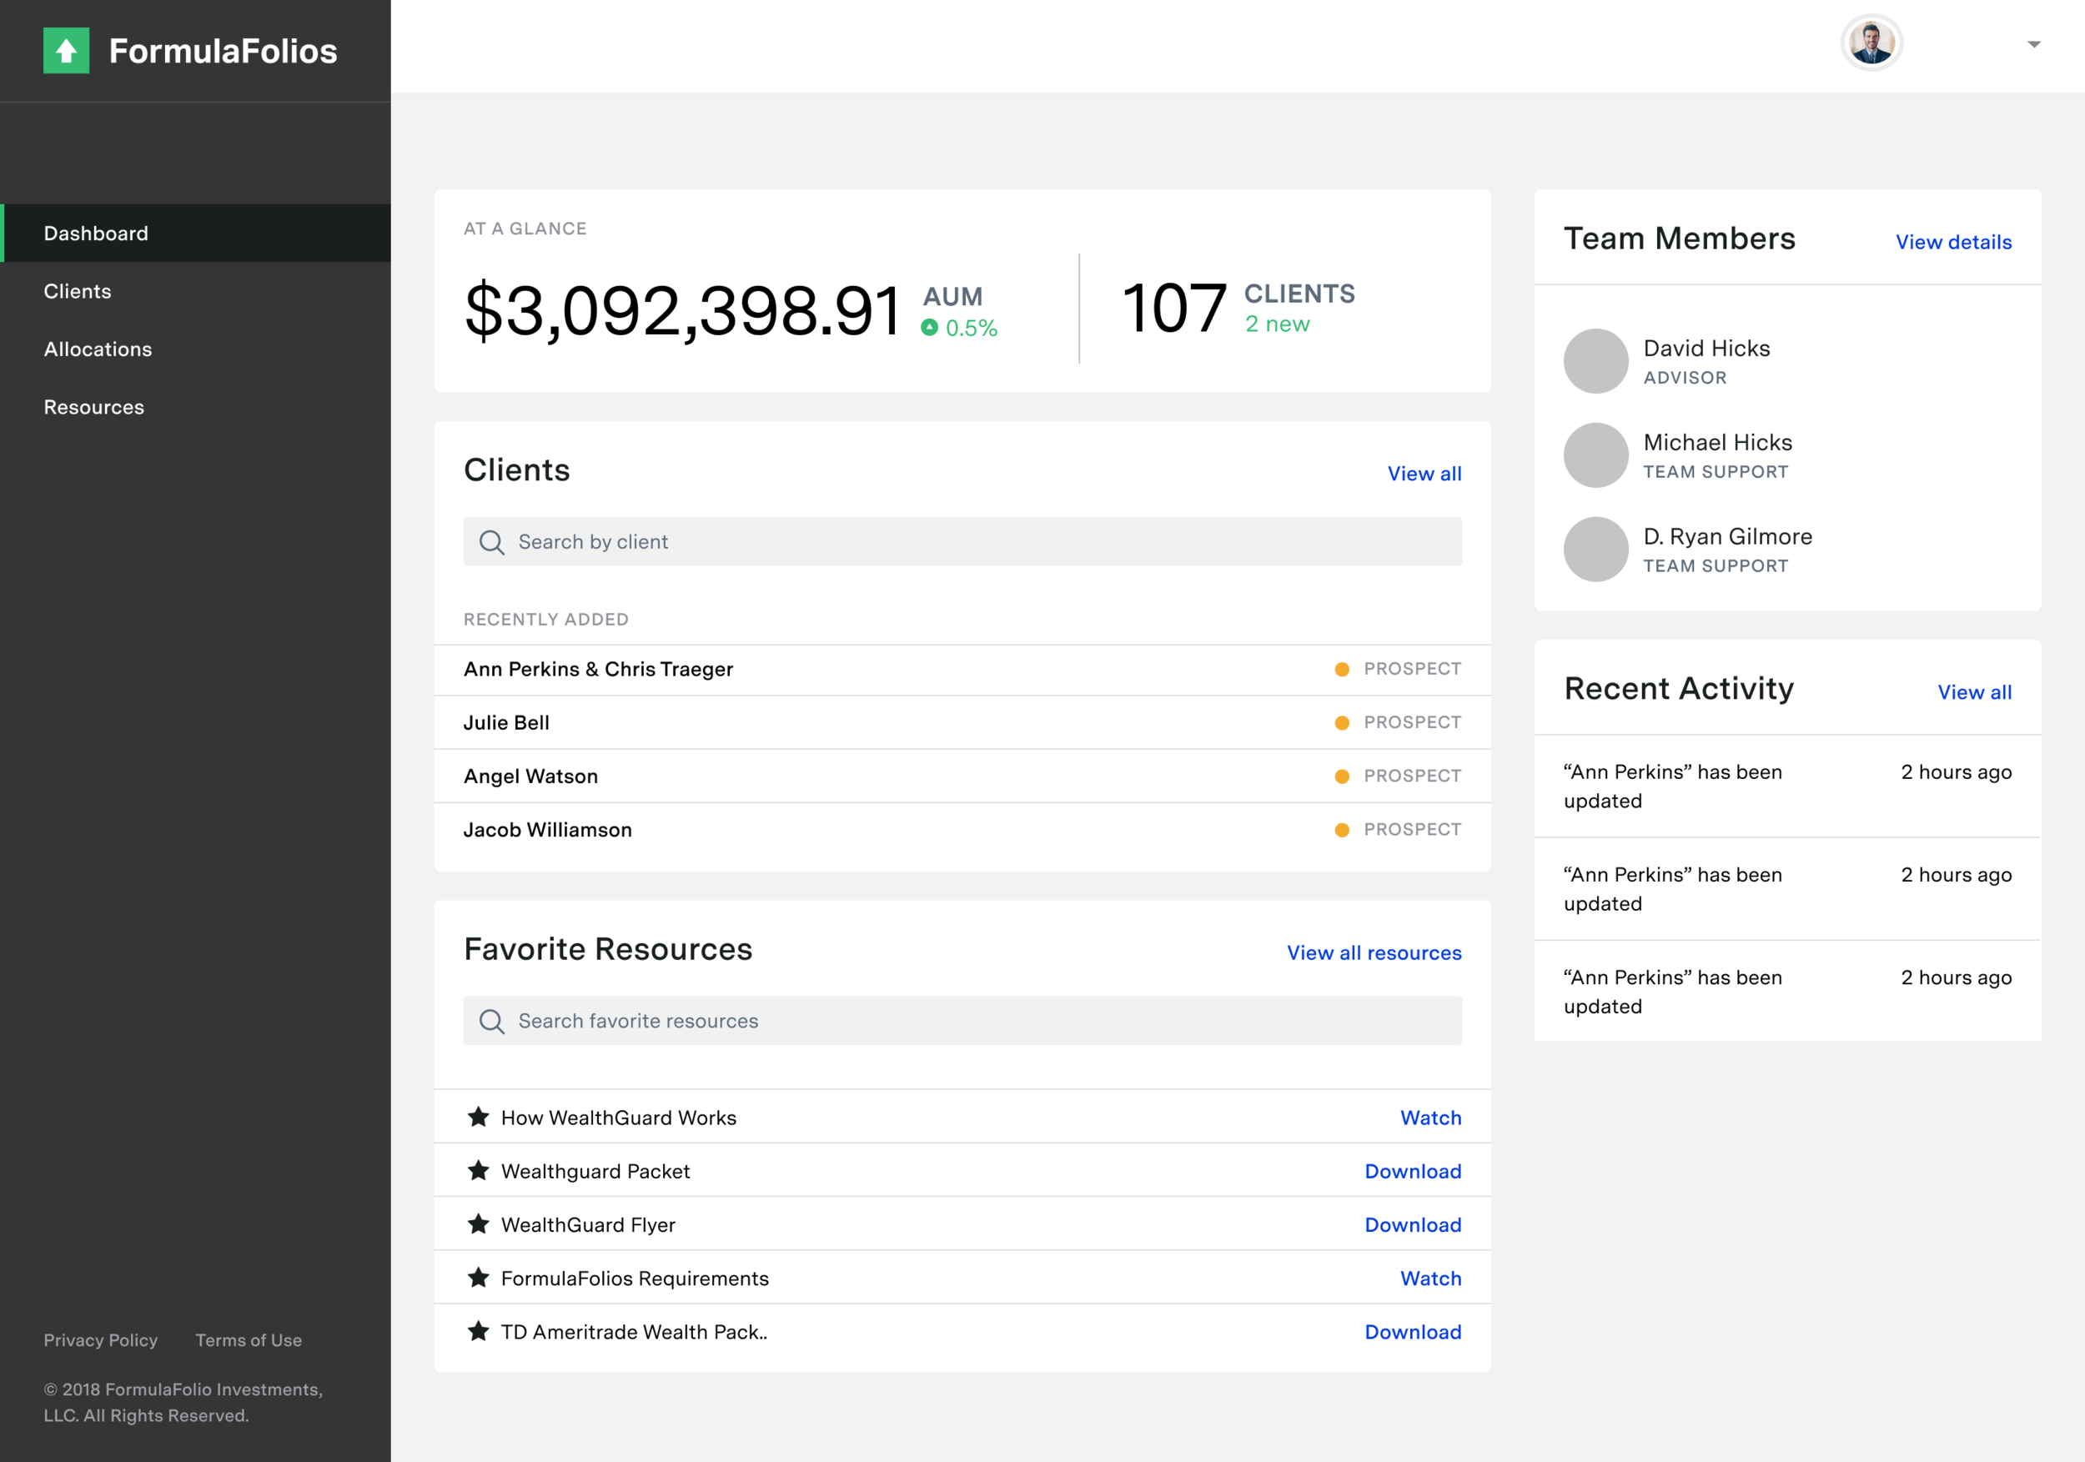
Task: Click the orange status dot for Jacob Williamson
Action: click(x=1342, y=830)
